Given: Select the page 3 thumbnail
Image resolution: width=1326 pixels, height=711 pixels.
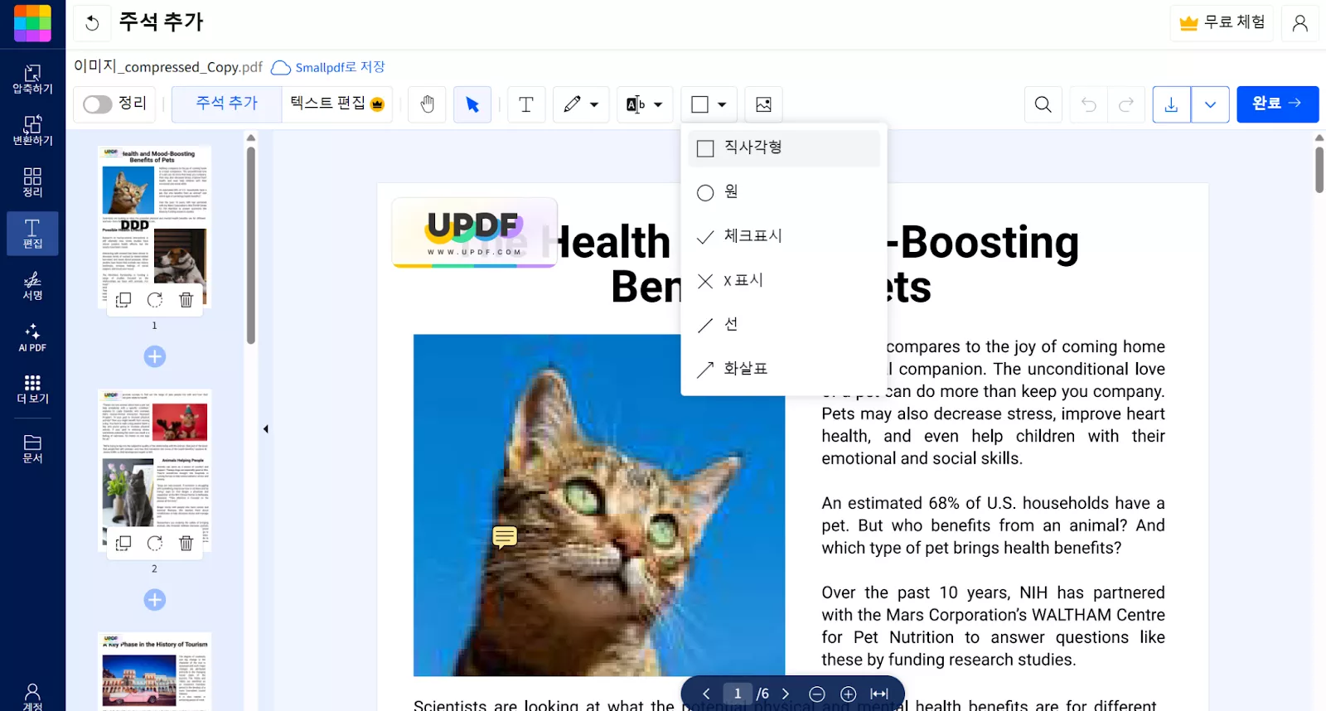Looking at the screenshot, I should [x=155, y=671].
